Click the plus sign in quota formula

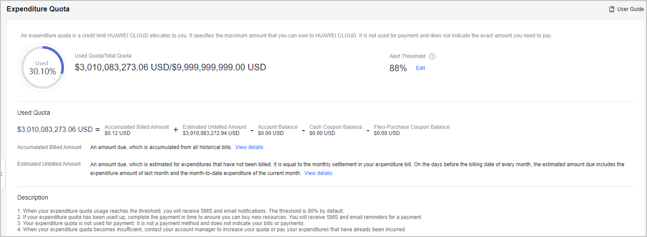[x=176, y=130]
